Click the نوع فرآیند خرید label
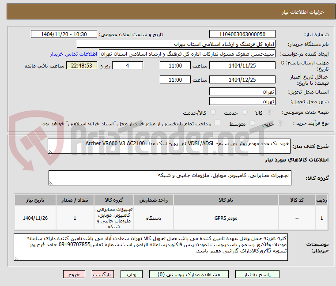The image size is (336, 286). click(311, 123)
